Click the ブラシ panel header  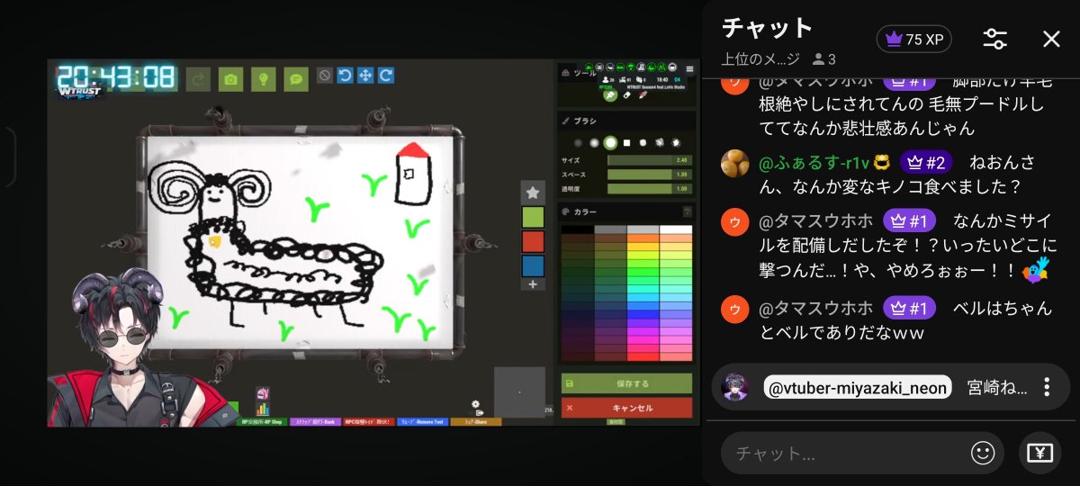[x=626, y=120]
